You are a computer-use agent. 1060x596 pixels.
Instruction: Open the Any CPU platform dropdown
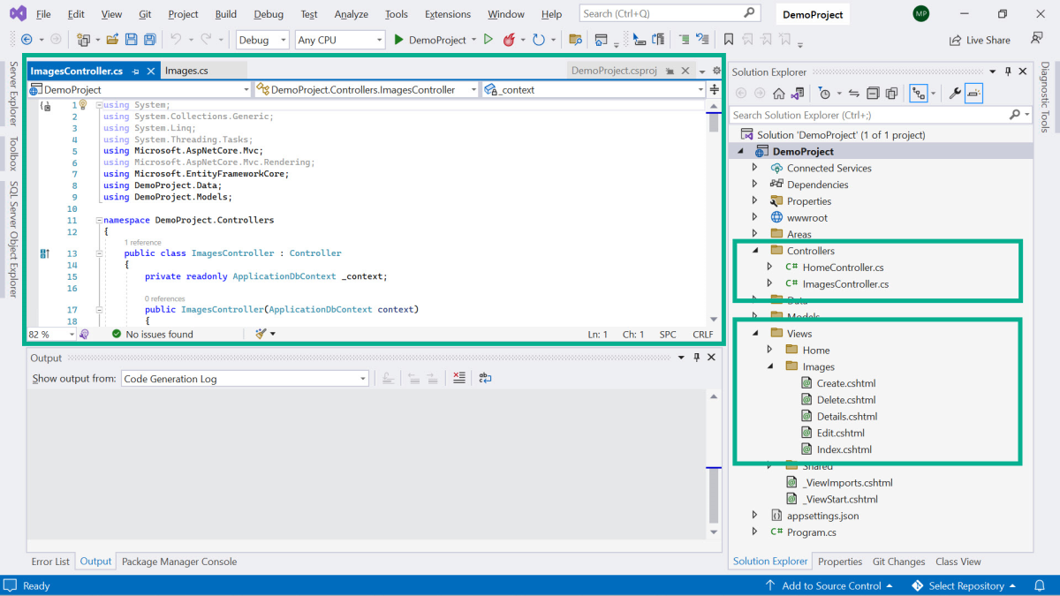pyautogui.click(x=340, y=40)
